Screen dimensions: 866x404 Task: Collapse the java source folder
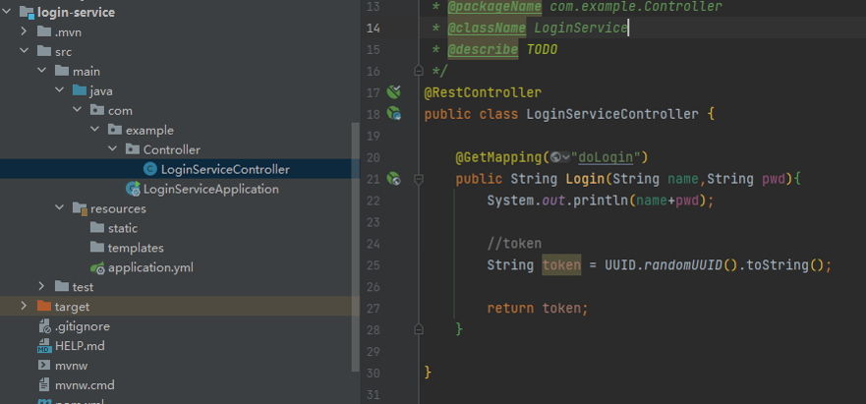click(59, 91)
